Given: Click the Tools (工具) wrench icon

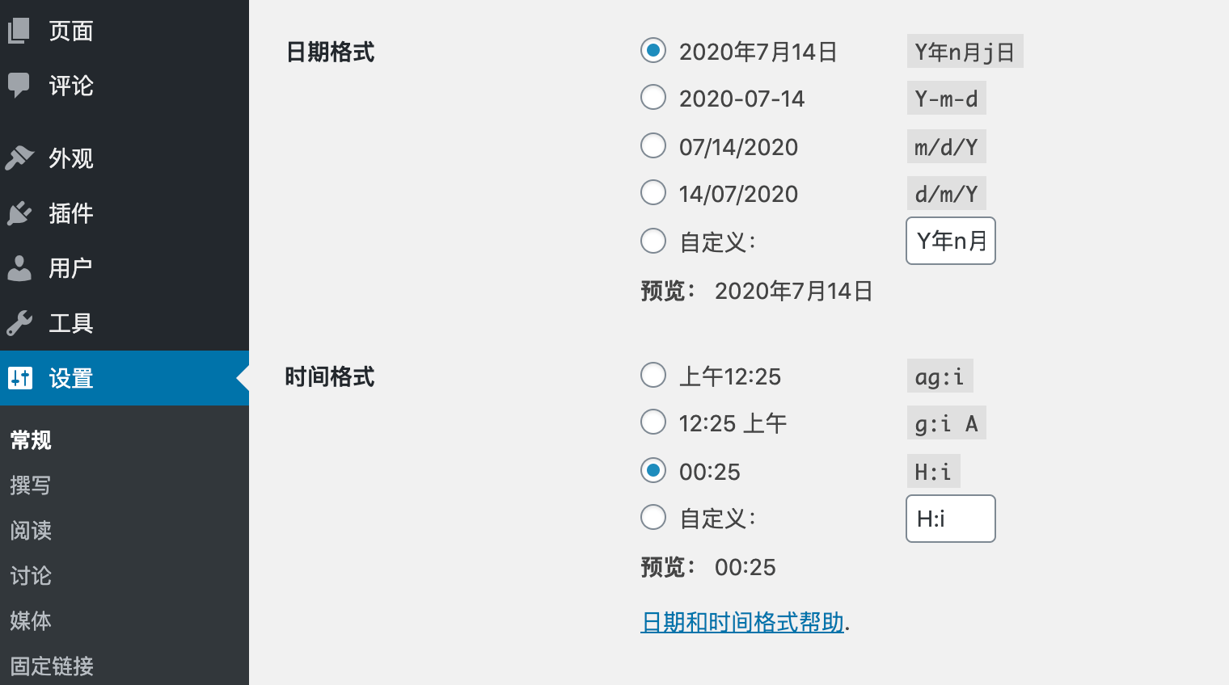Looking at the screenshot, I should click(x=19, y=323).
